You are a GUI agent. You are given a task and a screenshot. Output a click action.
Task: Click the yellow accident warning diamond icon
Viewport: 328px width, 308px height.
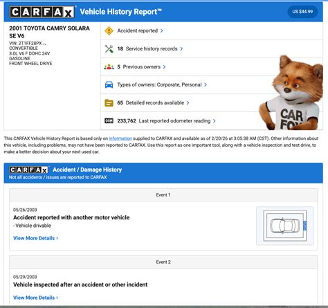pyautogui.click(x=109, y=30)
